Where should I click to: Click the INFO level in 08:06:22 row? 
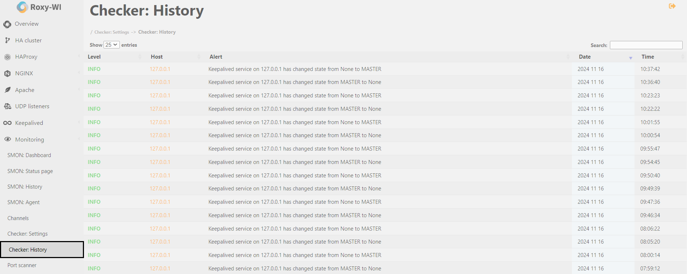click(x=94, y=229)
